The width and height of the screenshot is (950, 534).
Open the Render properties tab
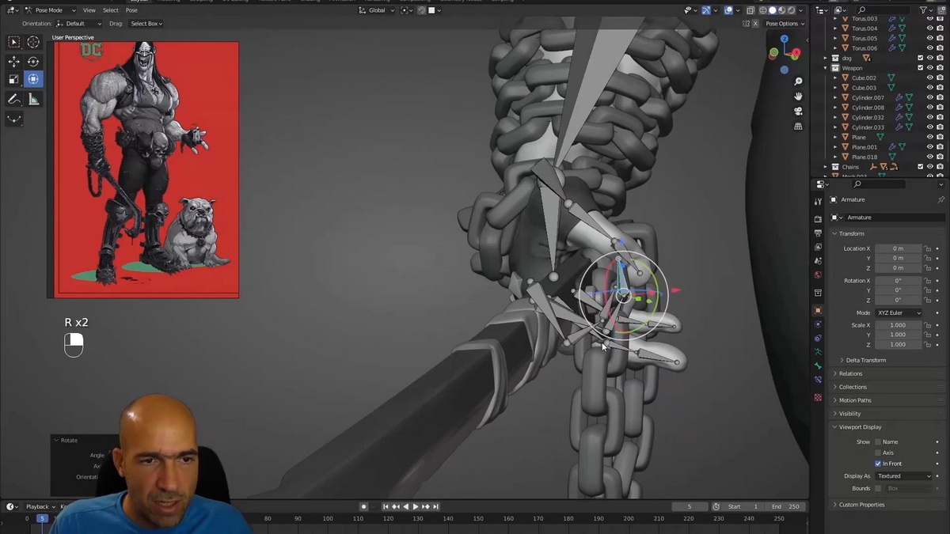click(818, 219)
